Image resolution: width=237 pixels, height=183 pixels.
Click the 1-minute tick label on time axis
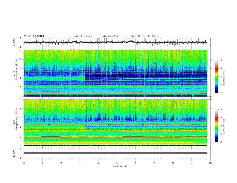(42, 163)
